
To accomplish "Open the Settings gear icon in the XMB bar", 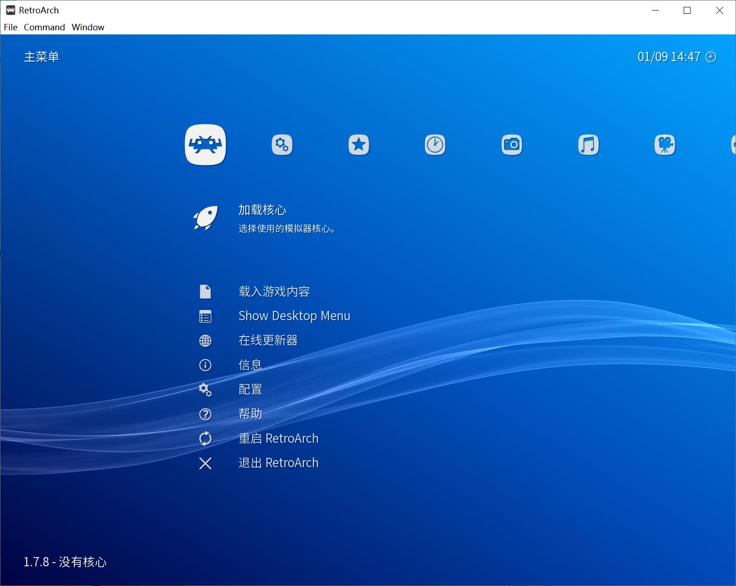I will [282, 145].
